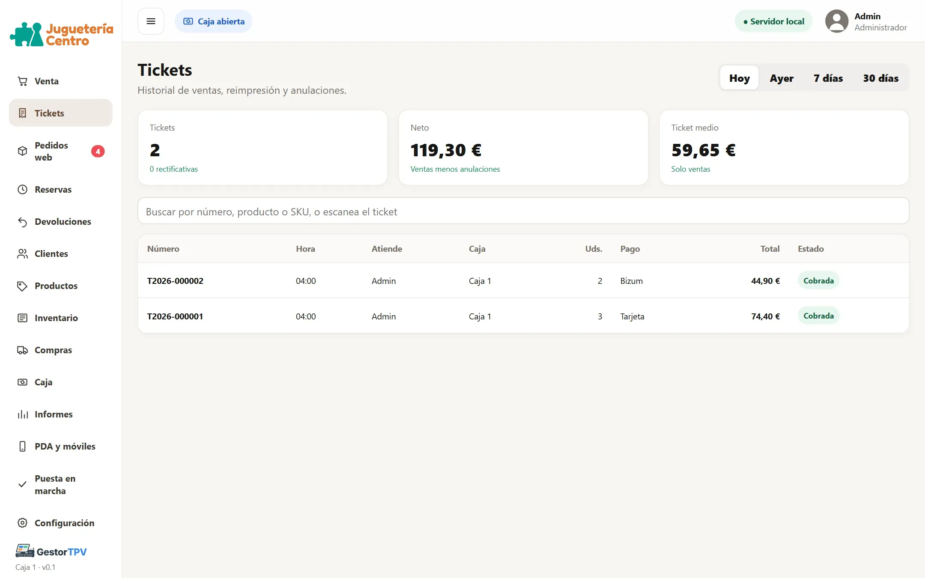Screen dimensions: 925x578
Task: Open the Clientes people icon
Action: click(22, 254)
